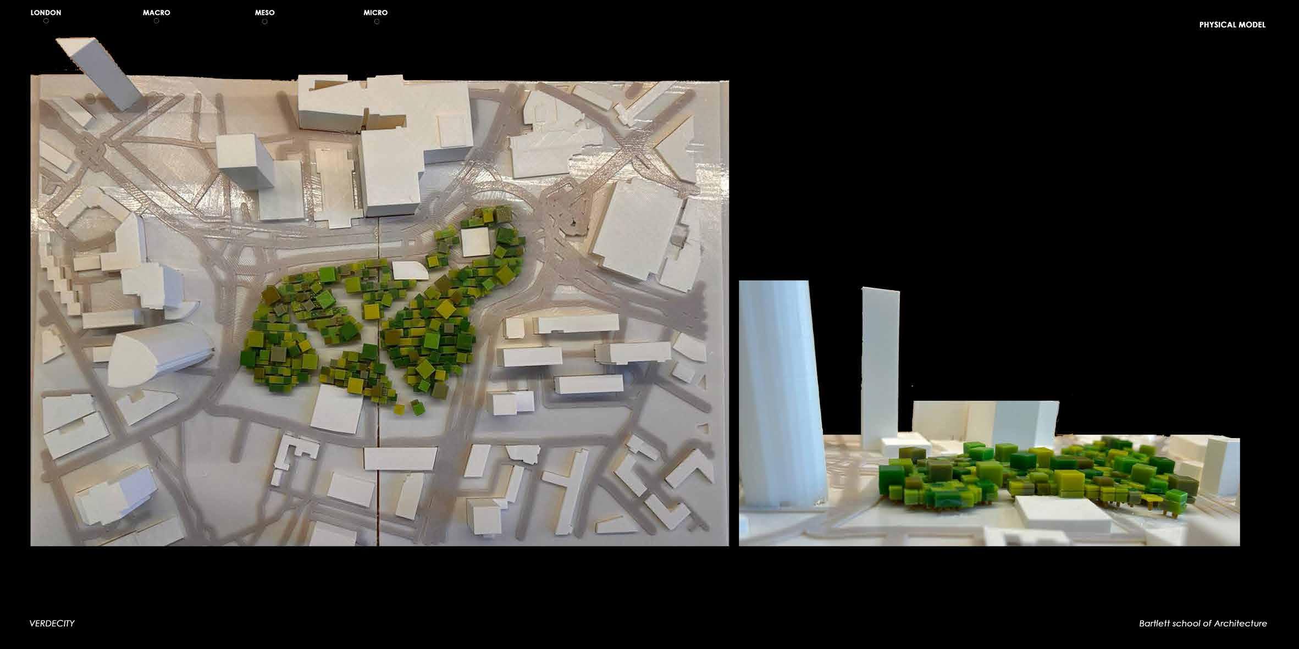Select the radio circle under MESO
Image resolution: width=1299 pixels, height=649 pixels.
(x=264, y=21)
